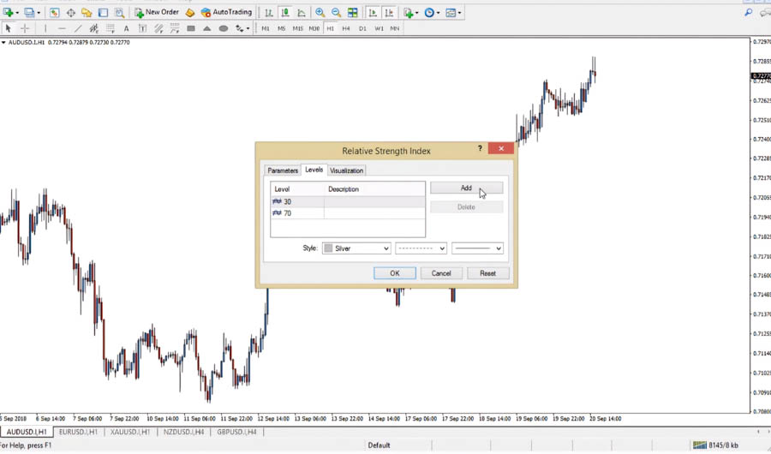The width and height of the screenshot is (771, 454).
Task: Toggle chart auto scroll icon
Action: pyautogui.click(x=373, y=12)
